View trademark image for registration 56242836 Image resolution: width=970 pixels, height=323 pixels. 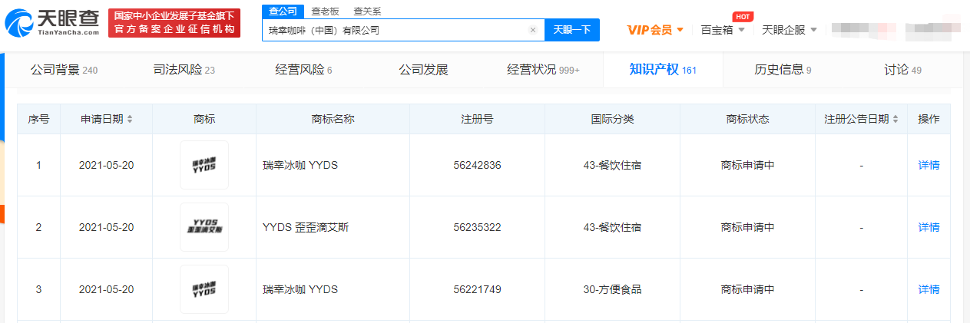point(204,165)
